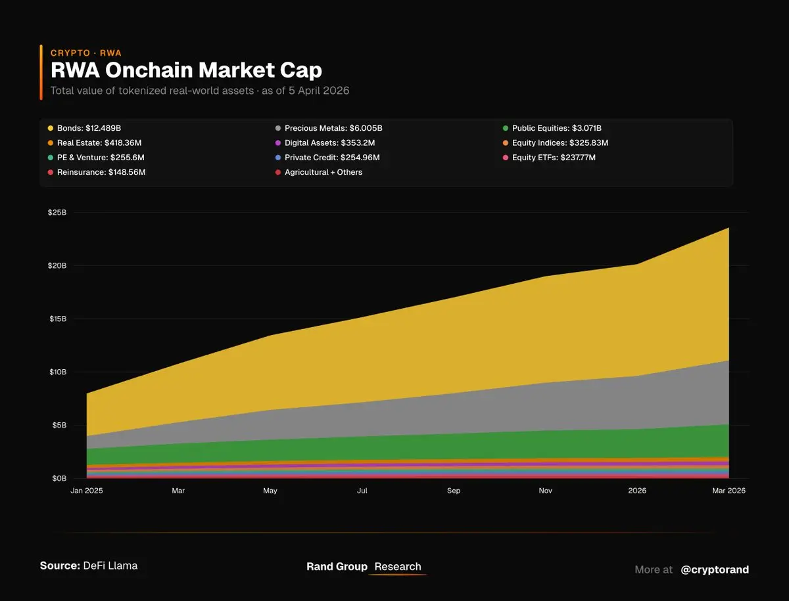Click the $25B y-axis label
This screenshot has height=601, width=789.
coord(57,213)
